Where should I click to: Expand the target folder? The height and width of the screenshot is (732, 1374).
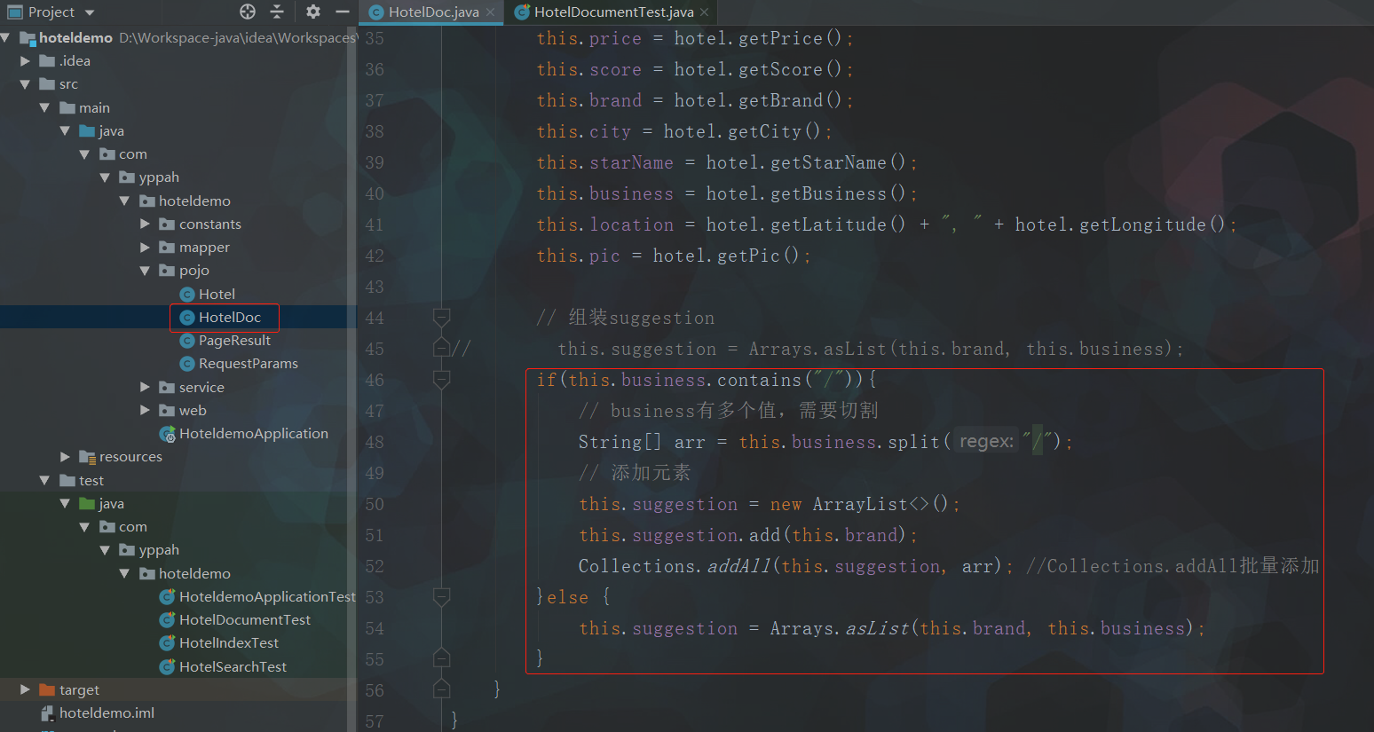(25, 689)
